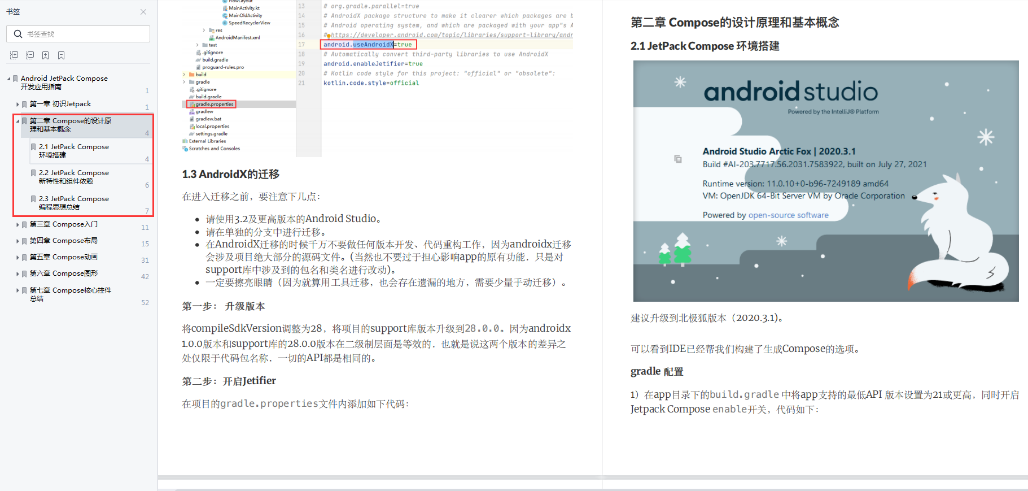Expand the 第三章 Compose入门 bookmark
Screen dimensions: 1028x491
(x=18, y=225)
